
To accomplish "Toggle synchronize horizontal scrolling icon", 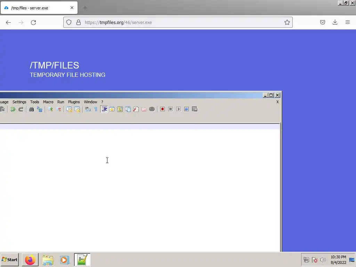I will (x=78, y=110).
